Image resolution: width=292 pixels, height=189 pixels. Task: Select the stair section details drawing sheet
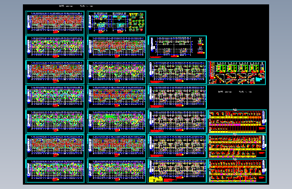[236, 73]
